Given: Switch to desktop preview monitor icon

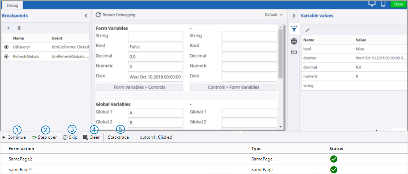Looking at the screenshot, I should pos(372,4).
